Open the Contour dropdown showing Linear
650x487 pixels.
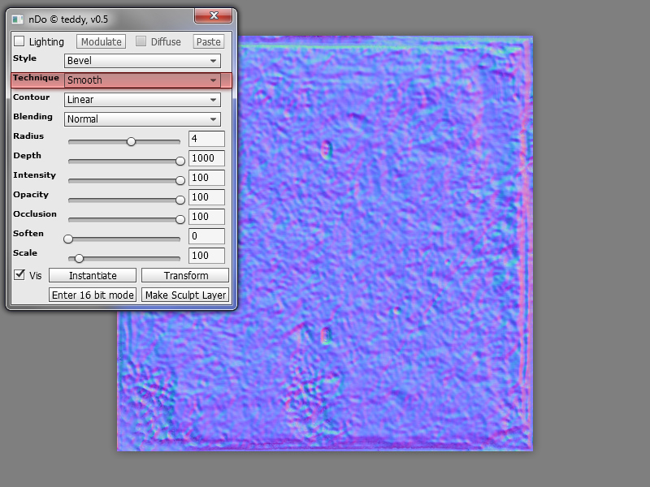[x=142, y=99]
